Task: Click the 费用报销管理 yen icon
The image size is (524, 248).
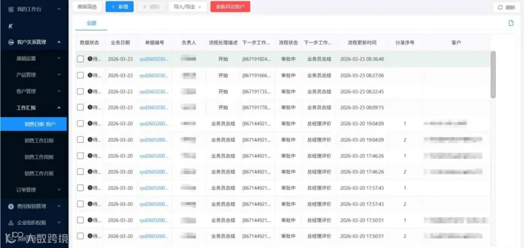Action: pyautogui.click(x=11, y=206)
